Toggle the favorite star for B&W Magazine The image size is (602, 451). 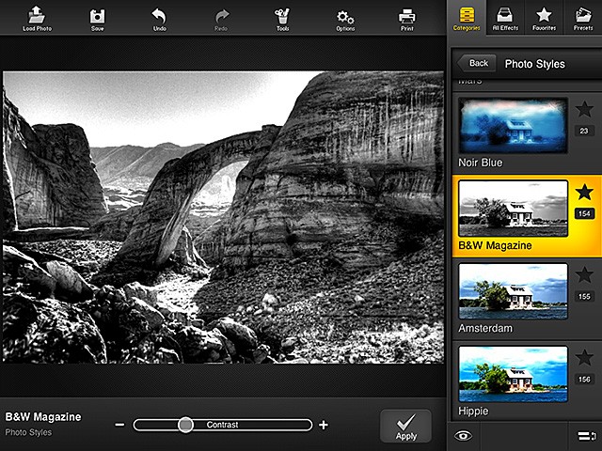[x=584, y=193]
